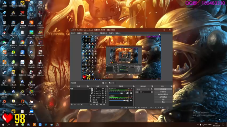Click the Steam icon in the taskbar

click(x=52, y=124)
